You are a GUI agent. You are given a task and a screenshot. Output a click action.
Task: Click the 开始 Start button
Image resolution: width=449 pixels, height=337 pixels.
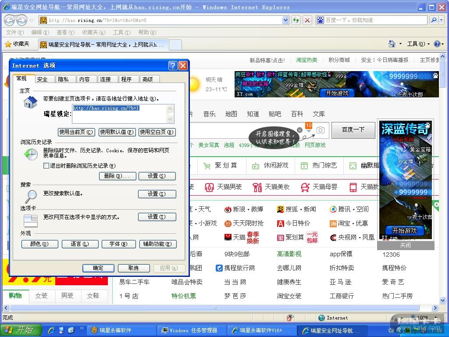pyautogui.click(x=20, y=330)
